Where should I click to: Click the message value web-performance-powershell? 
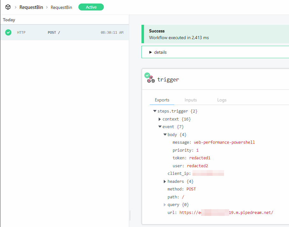tap(224, 142)
